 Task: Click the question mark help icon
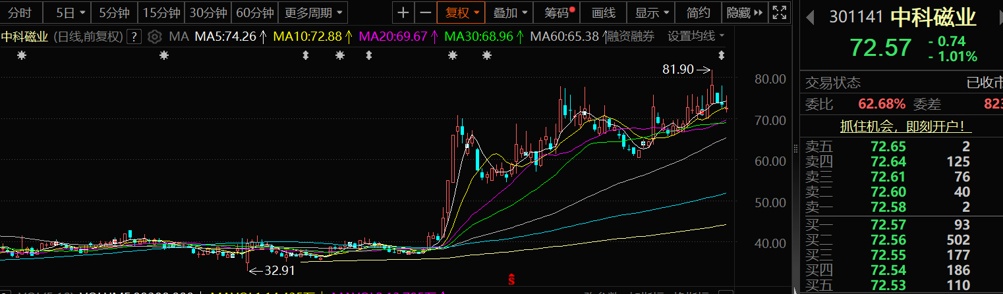134,37
